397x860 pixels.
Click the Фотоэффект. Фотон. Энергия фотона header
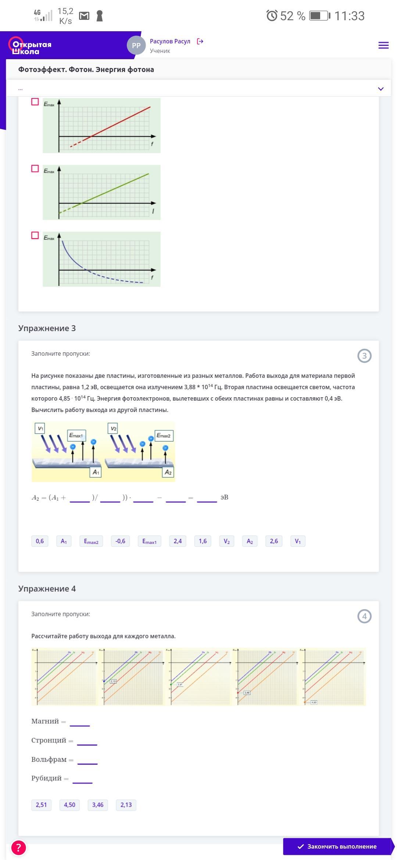86,69
